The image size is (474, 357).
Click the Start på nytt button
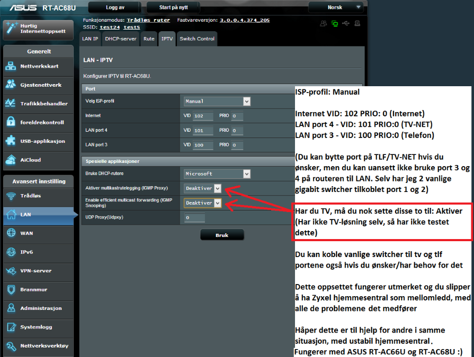pyautogui.click(x=173, y=7)
